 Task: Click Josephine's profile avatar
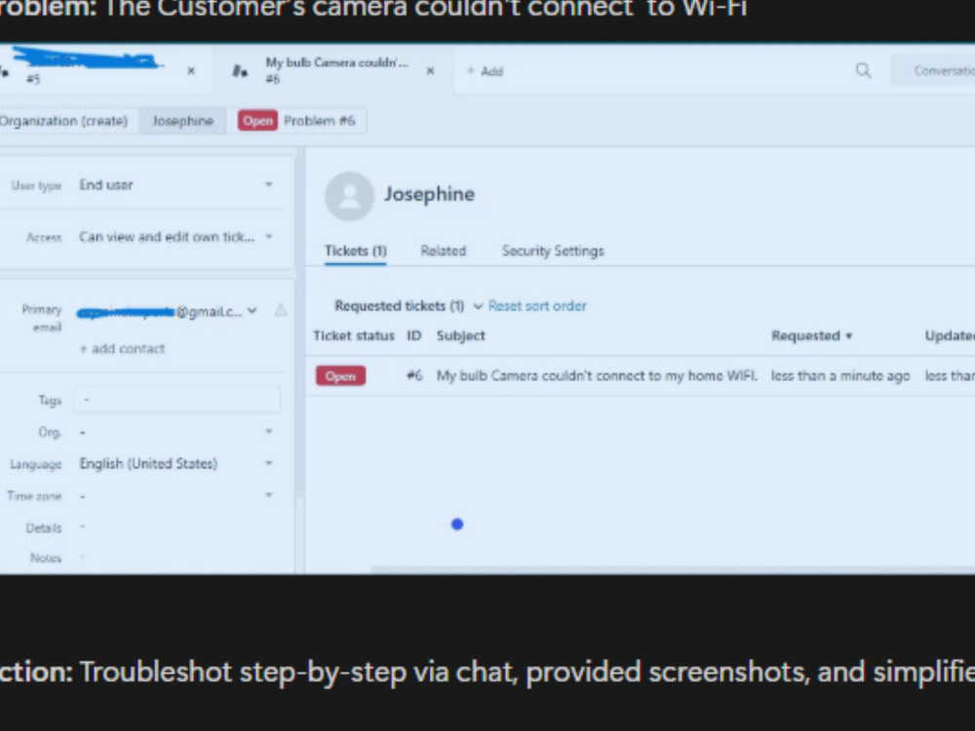[x=349, y=197]
